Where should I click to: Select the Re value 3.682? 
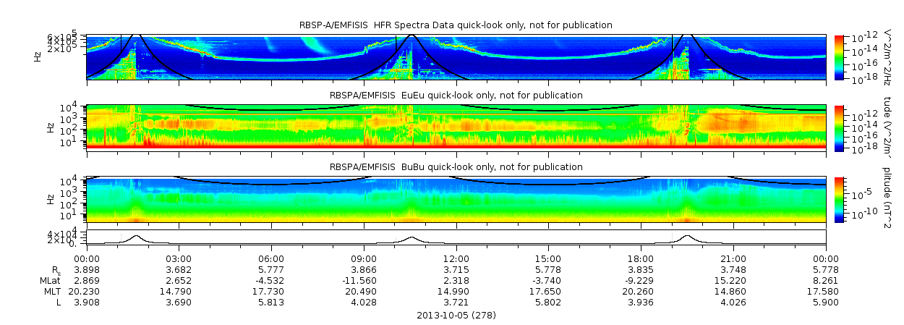(x=179, y=269)
